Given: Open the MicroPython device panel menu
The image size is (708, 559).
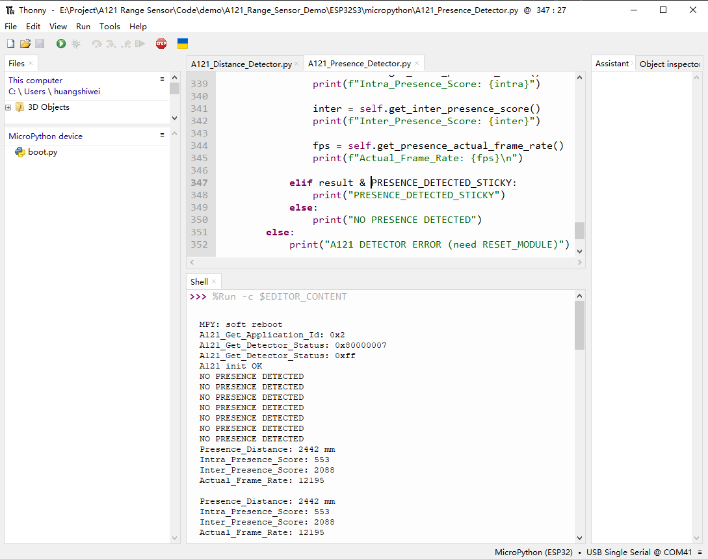Looking at the screenshot, I should pyautogui.click(x=162, y=135).
